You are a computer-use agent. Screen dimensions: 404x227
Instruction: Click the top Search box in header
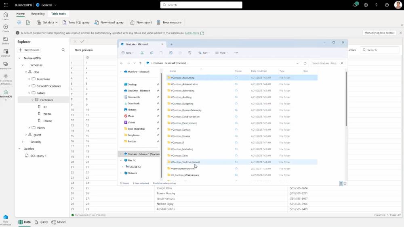click(201, 5)
